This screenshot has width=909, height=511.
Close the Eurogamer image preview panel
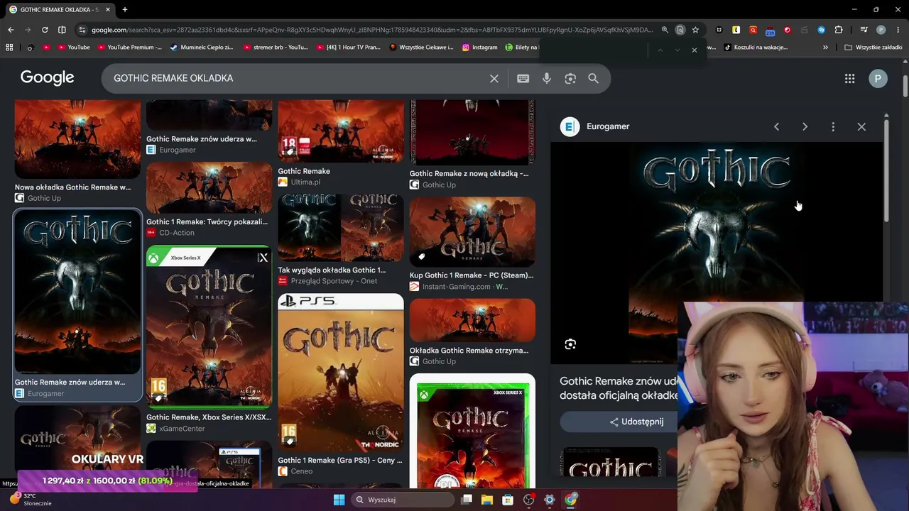[861, 126]
